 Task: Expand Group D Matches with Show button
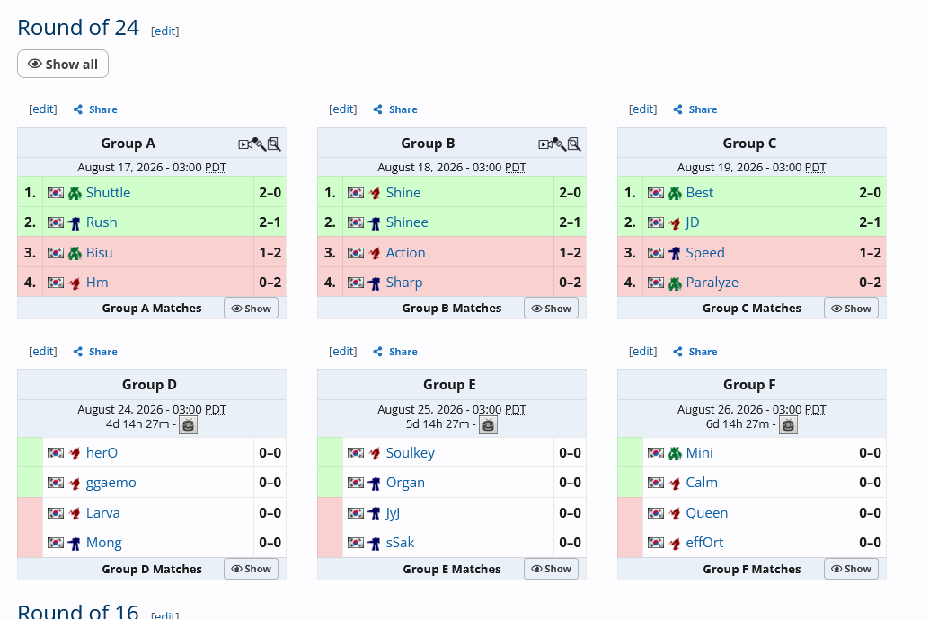pos(252,569)
